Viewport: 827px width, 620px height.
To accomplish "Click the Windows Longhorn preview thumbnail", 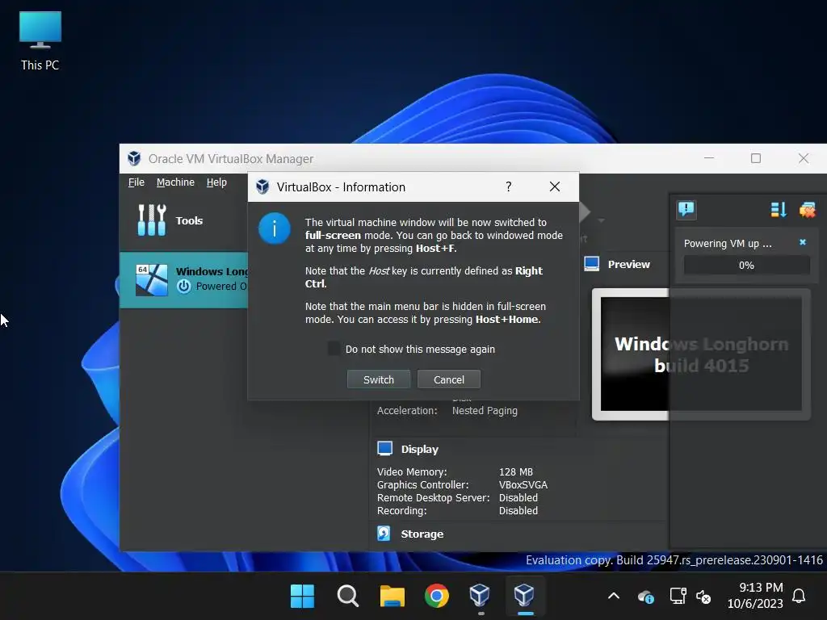I will [x=701, y=354].
